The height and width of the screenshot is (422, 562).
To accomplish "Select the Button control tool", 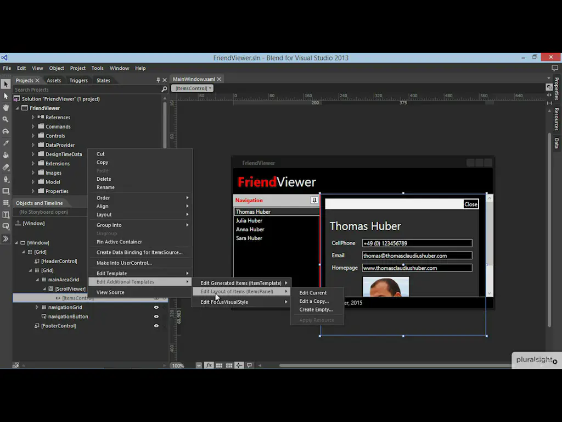I will 5,226.
